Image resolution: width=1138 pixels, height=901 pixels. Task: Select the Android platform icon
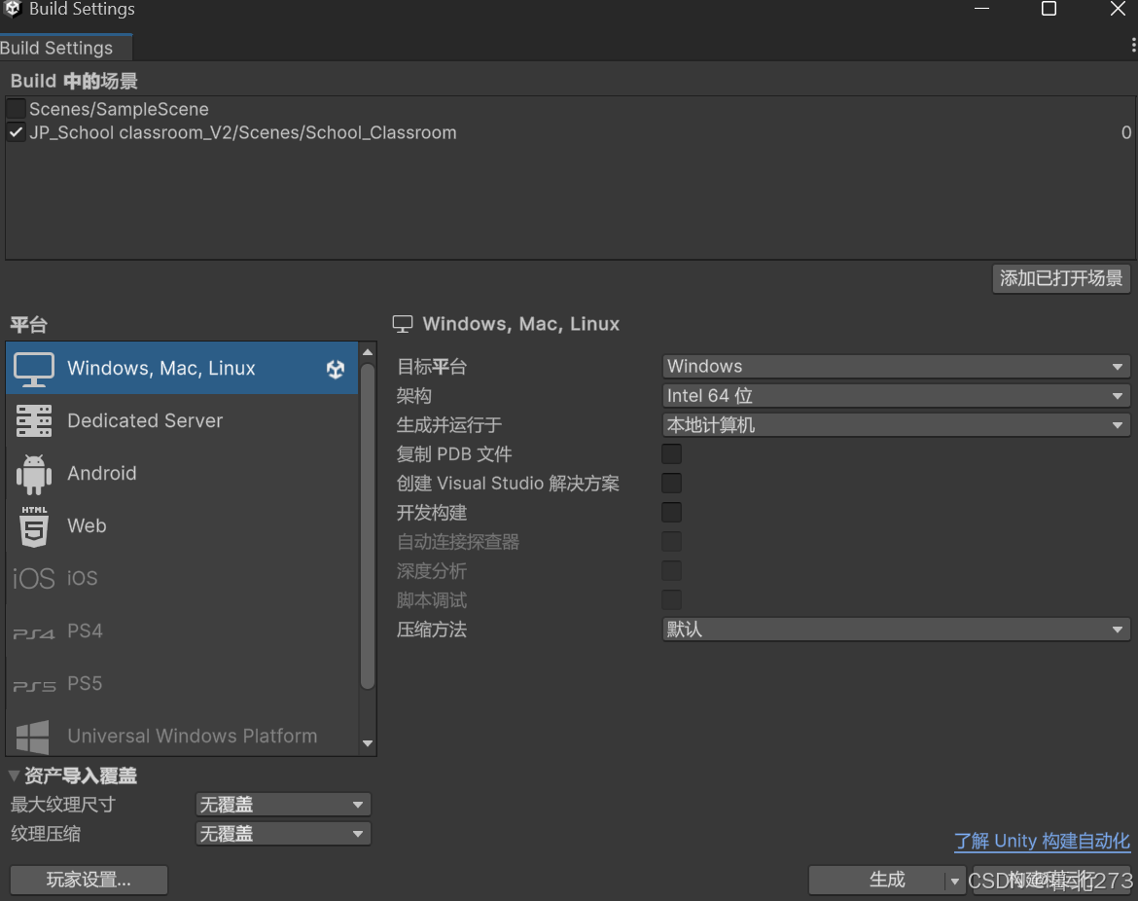tap(33, 473)
